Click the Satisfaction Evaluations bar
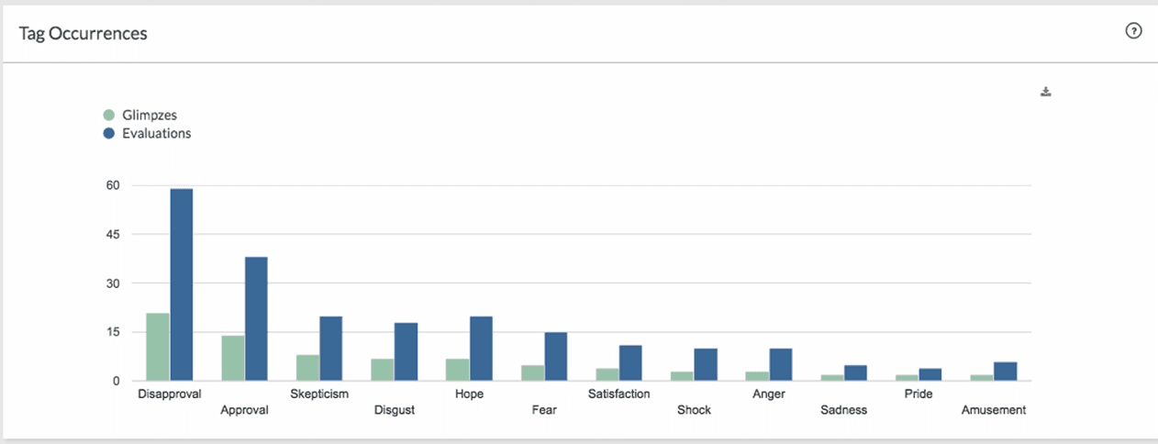The width and height of the screenshot is (1158, 444). 630,363
